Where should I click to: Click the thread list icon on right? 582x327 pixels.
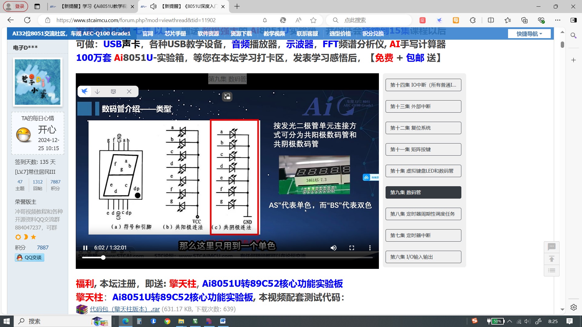coord(552,270)
